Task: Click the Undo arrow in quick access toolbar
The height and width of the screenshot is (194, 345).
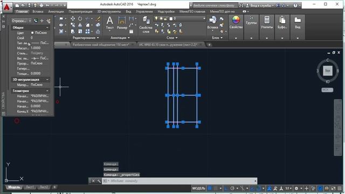Action: coord(47,5)
